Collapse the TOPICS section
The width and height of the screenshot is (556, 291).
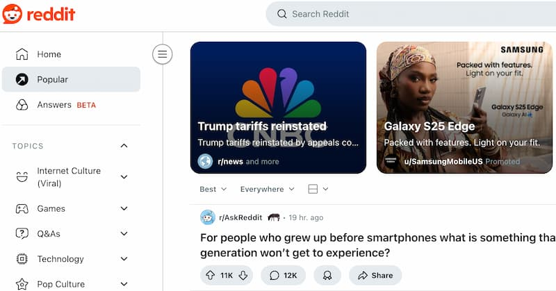click(124, 146)
